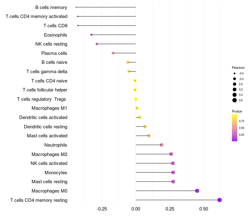Click the T cells CD4 memory resting data point

219,200
